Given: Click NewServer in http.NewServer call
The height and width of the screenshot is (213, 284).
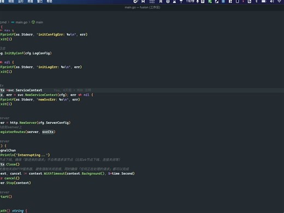Looking at the screenshot, I should tap(28, 123).
